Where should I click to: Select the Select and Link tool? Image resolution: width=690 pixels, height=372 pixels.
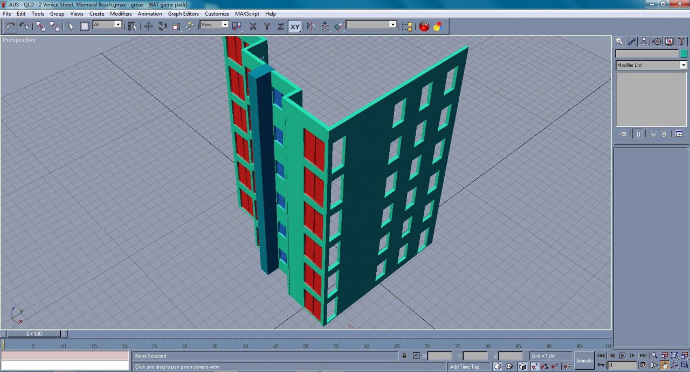tap(40, 26)
